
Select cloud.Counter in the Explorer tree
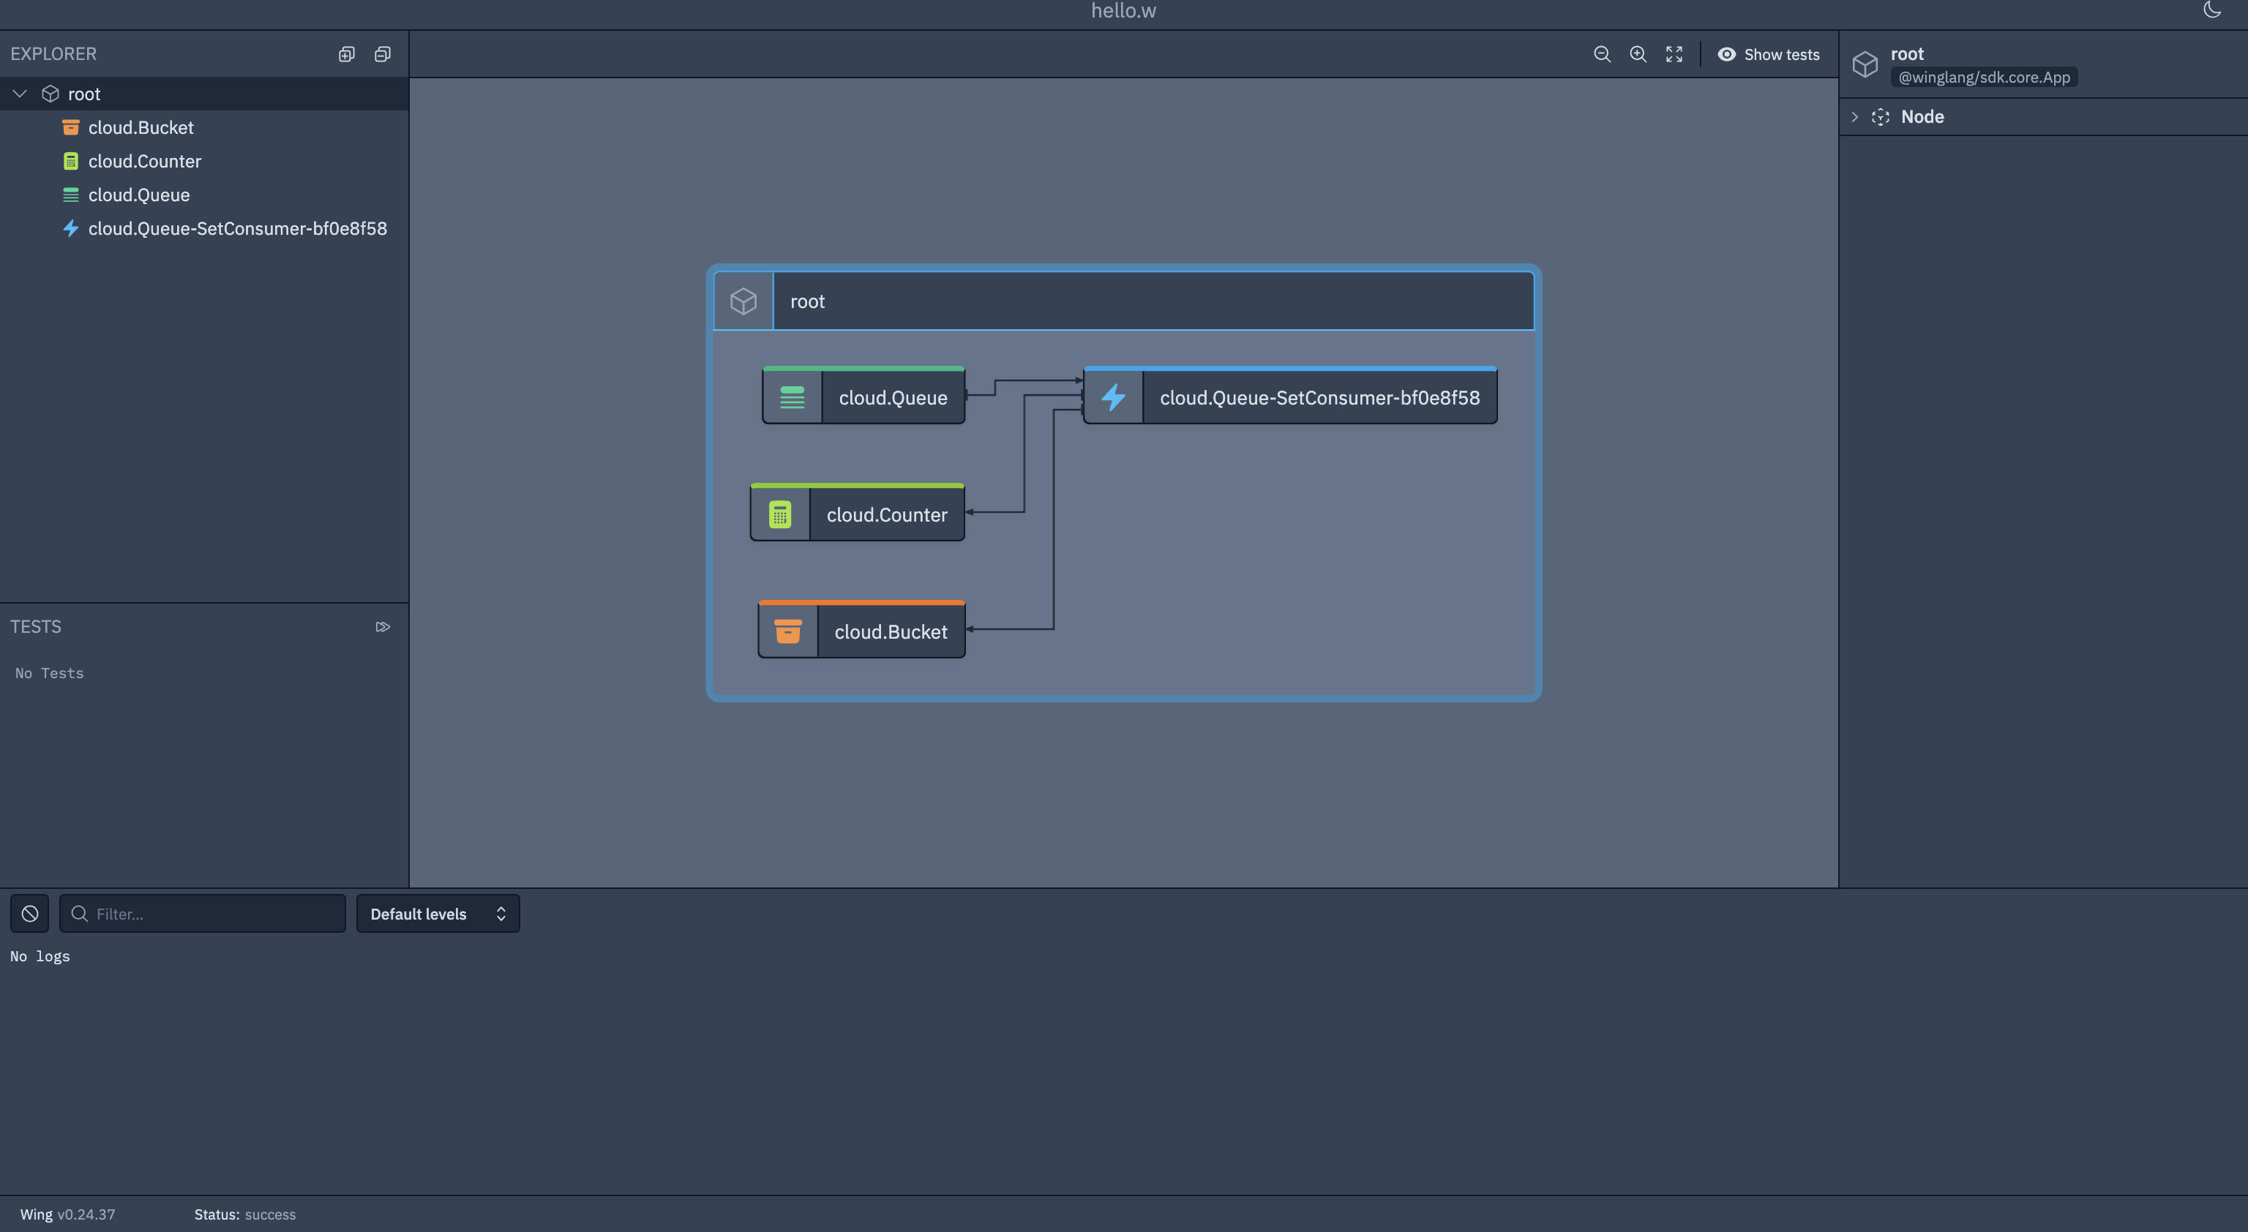coord(145,160)
